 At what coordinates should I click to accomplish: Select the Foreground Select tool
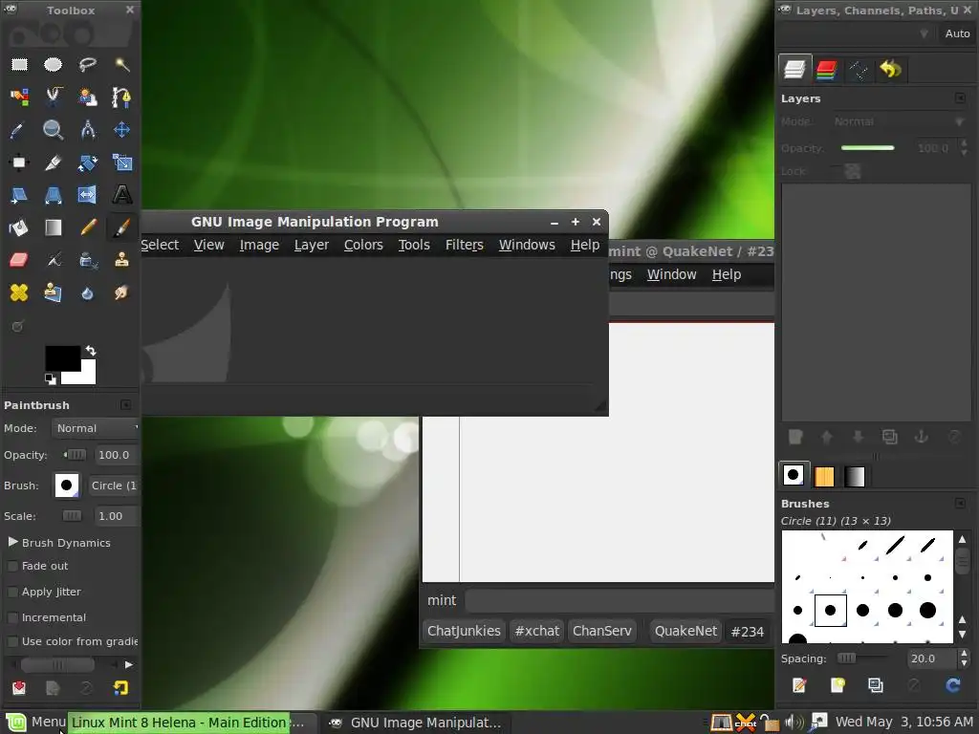tap(87, 97)
